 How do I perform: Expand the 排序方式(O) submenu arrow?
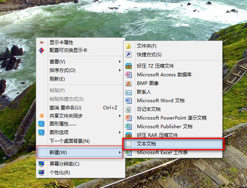(x=120, y=70)
